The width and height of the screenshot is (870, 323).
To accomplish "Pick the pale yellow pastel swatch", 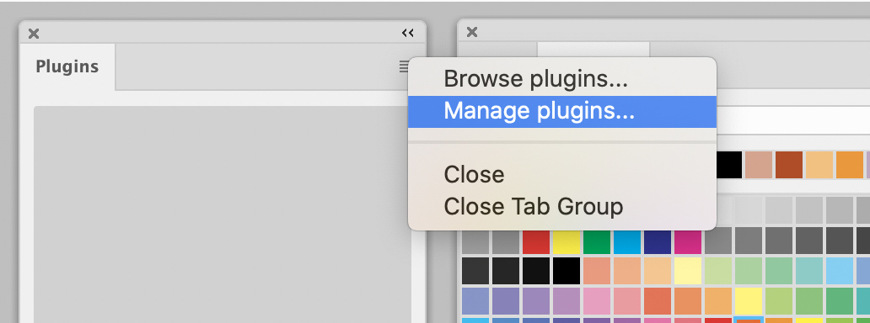I will [688, 271].
